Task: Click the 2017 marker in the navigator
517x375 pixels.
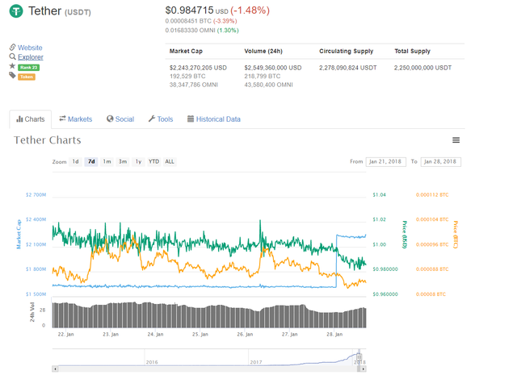Action: coord(256,362)
